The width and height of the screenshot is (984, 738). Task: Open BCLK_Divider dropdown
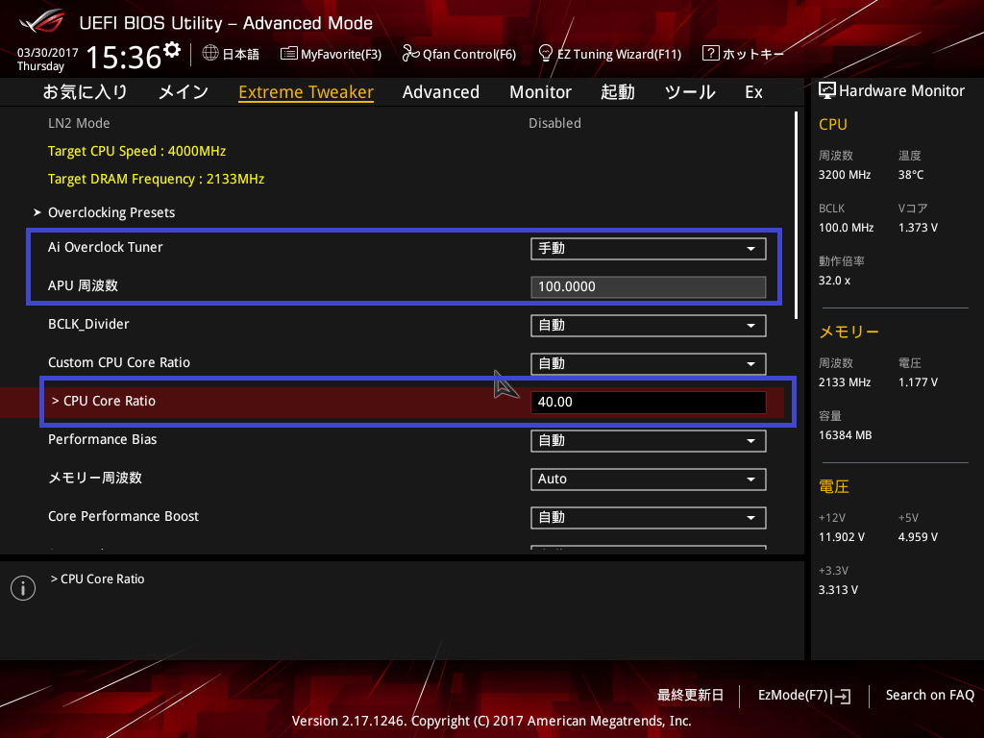coord(649,326)
